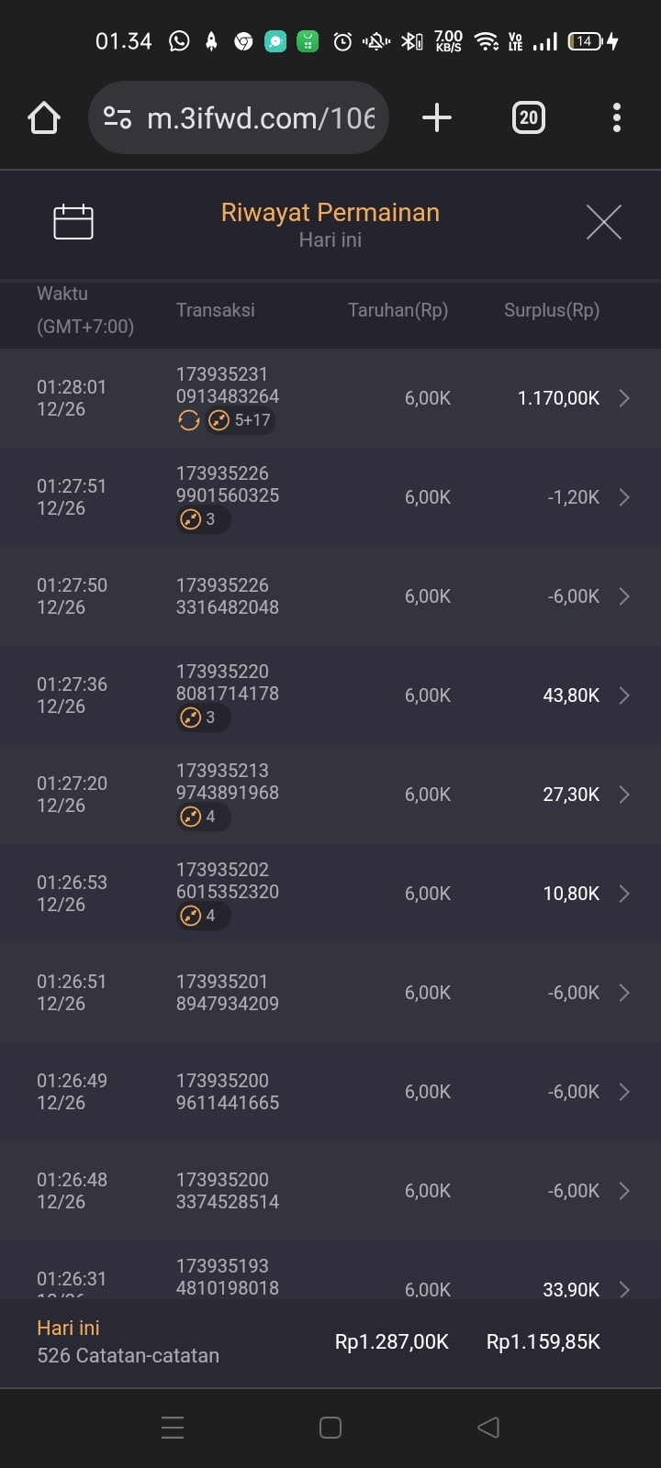Viewport: 661px width, 1468px height.
Task: Open the tab switcher showing 20 tabs
Action: point(528,117)
